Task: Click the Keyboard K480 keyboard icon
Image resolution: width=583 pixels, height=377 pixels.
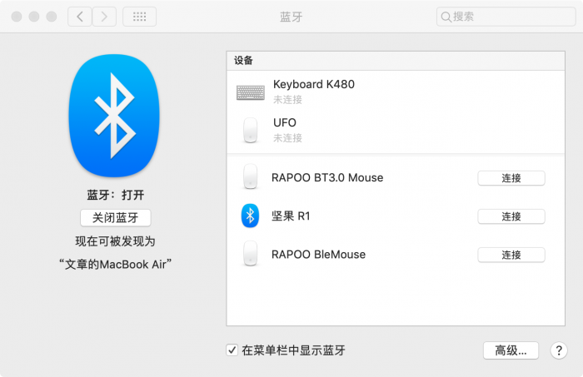Action: click(x=250, y=92)
